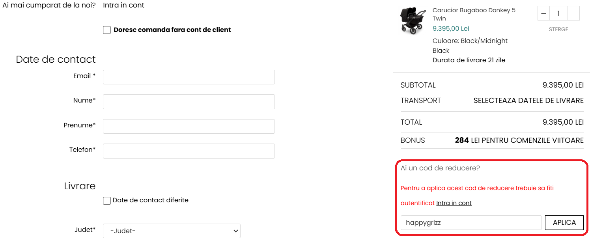The image size is (590, 239).
Task: Open 'Carucior Bugaboo Donkey 5 Twin' product title
Action: (474, 14)
